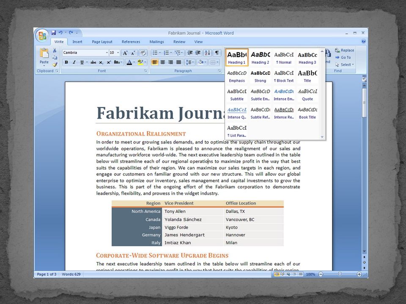Expand the Bullets list dropdown

coord(160,53)
